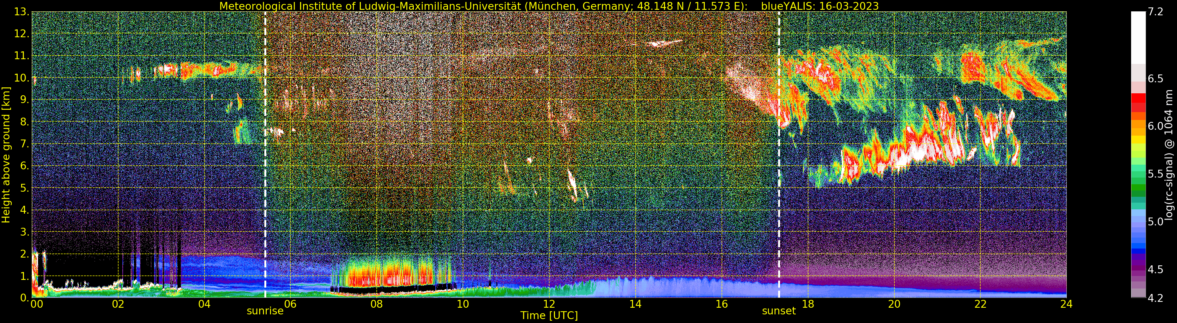Screen dimensions: 1177x323
Task: Click the '3.' height axis tick label
Action: click(x=24, y=232)
